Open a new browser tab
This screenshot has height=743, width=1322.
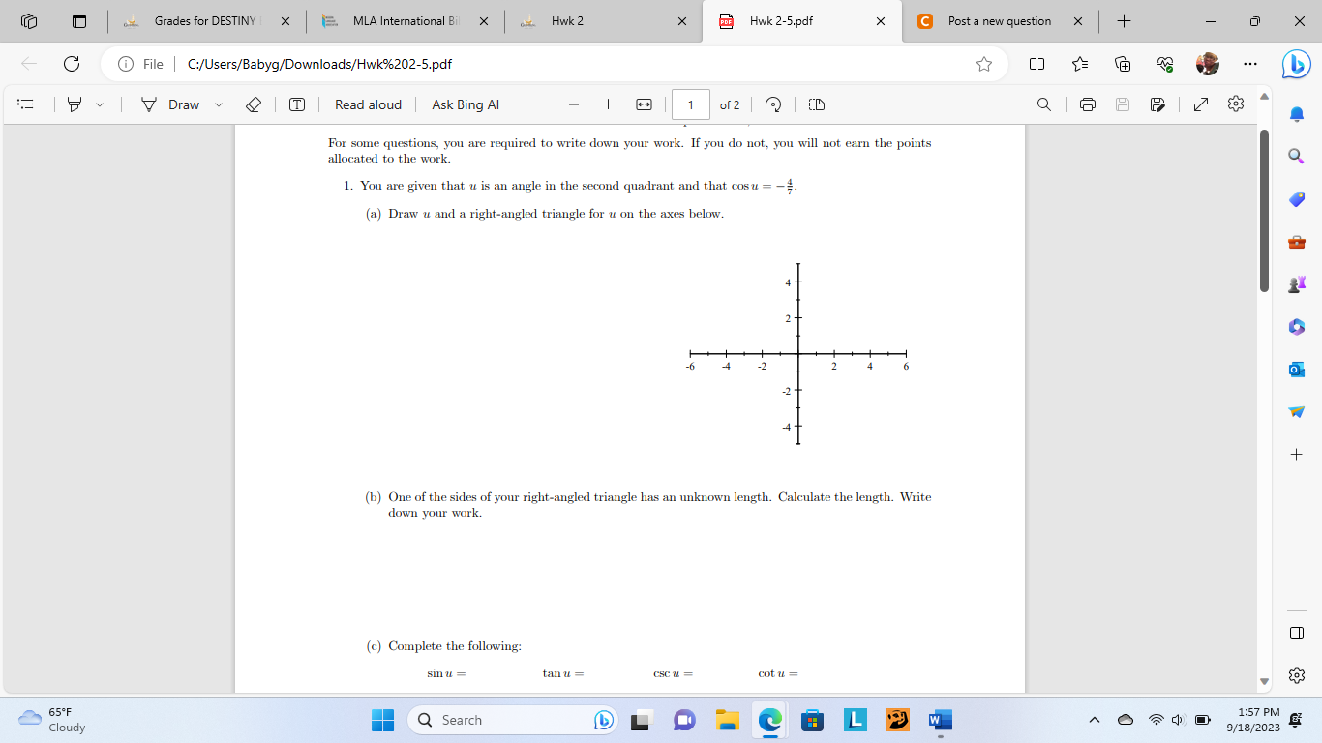tap(1124, 21)
